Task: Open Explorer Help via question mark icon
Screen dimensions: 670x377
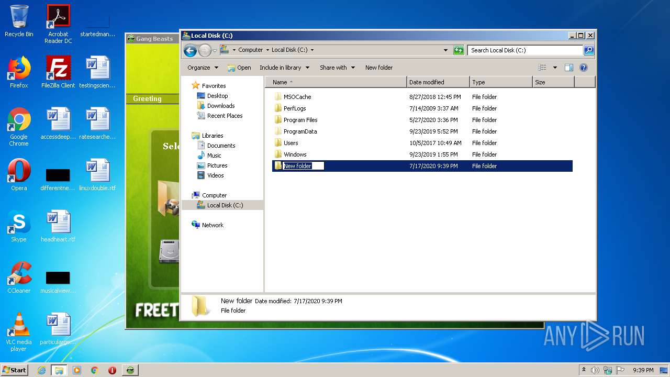Action: (x=584, y=68)
